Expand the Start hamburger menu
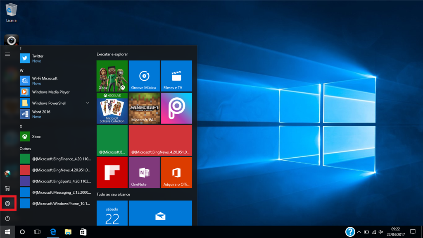This screenshot has height=238, width=423. pos(7,54)
